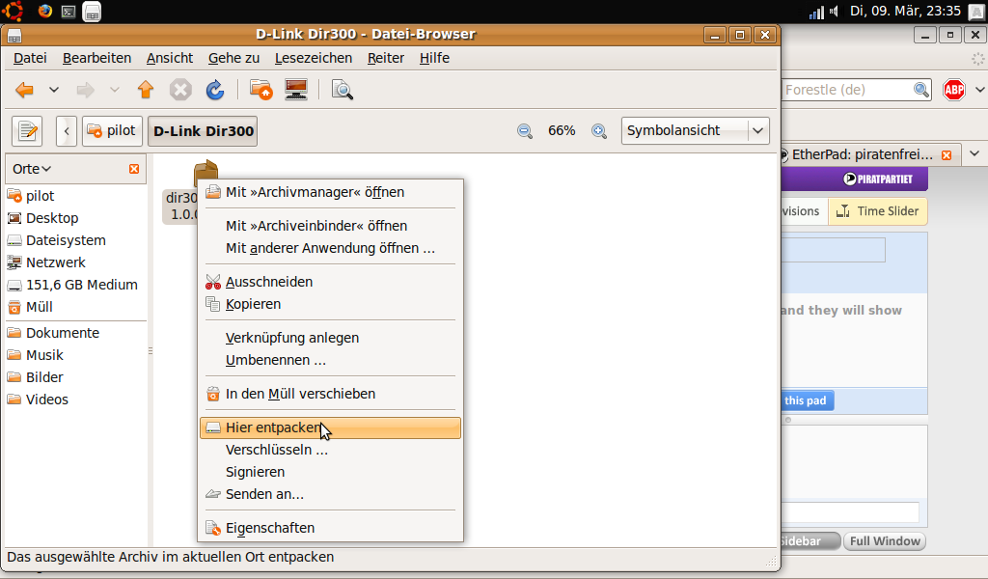
Task: Click the Firefox launcher in top panel
Action: coord(45,11)
